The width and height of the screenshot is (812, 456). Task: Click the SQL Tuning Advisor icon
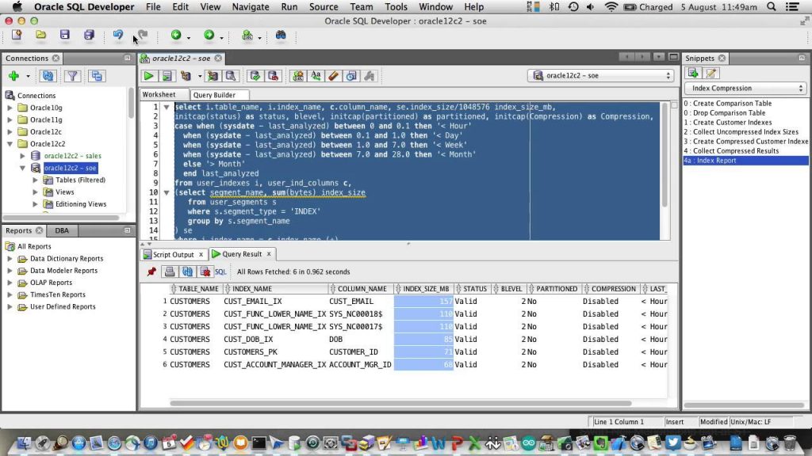231,76
